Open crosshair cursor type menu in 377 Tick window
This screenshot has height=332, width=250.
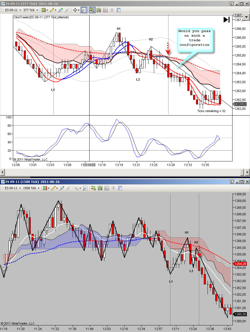pyautogui.click(x=76, y=10)
